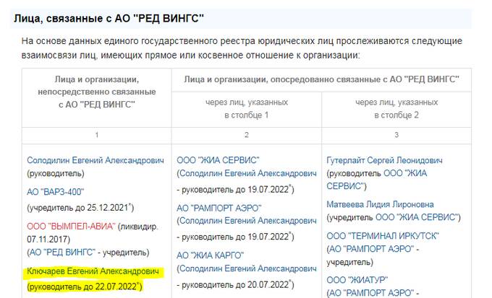This screenshot has width=492, height=298.
Task: Click text "(учредитель до 25.12.2021*)"
Action: coord(80,208)
